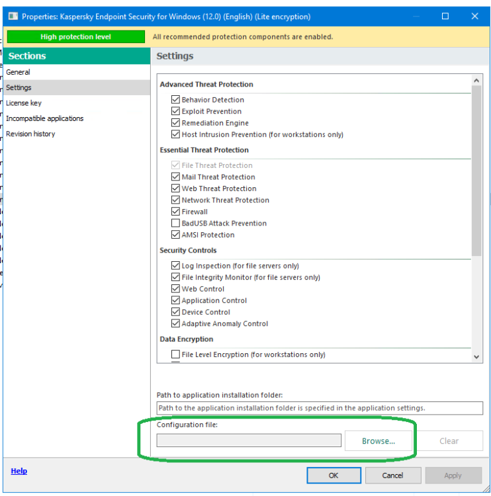Open the License key section

tap(77, 103)
